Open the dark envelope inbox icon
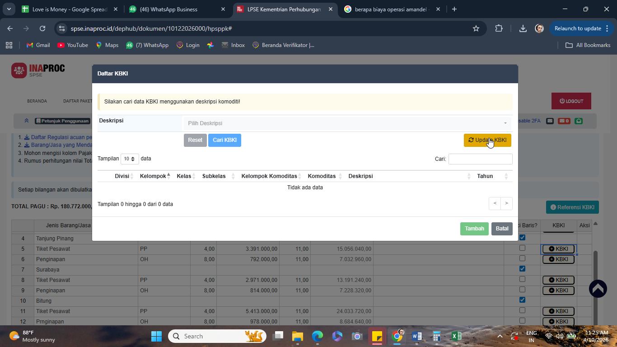 coord(550,121)
